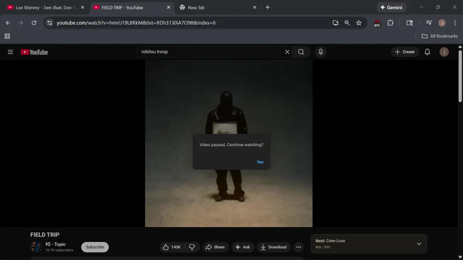Go to YouTube home via logo
This screenshot has width=463, height=260.
pos(34,52)
